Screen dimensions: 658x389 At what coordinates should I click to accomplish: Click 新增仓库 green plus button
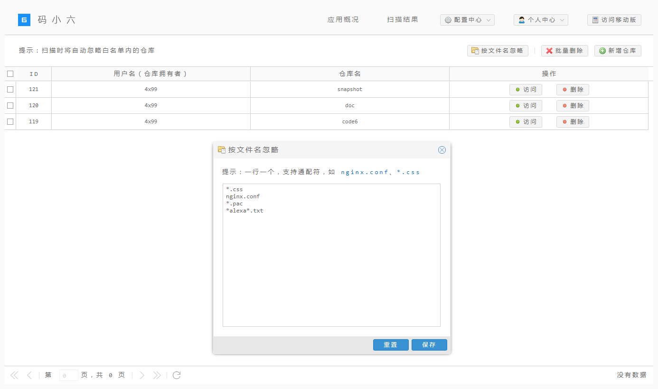[x=618, y=51]
